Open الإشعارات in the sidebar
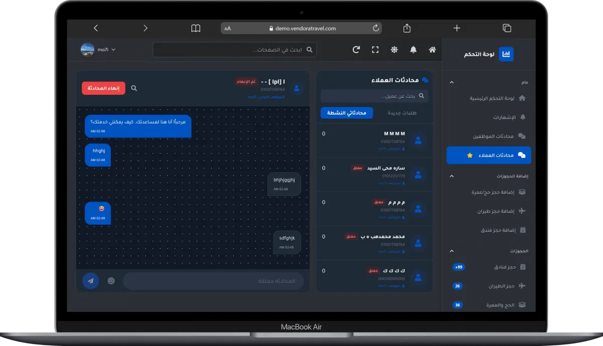Viewport: 603px width, 346px height. [x=489, y=117]
